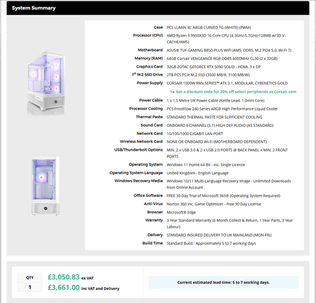The image size is (316, 303).
Task: Click the Wireless Network Card label
Action: 141,141
